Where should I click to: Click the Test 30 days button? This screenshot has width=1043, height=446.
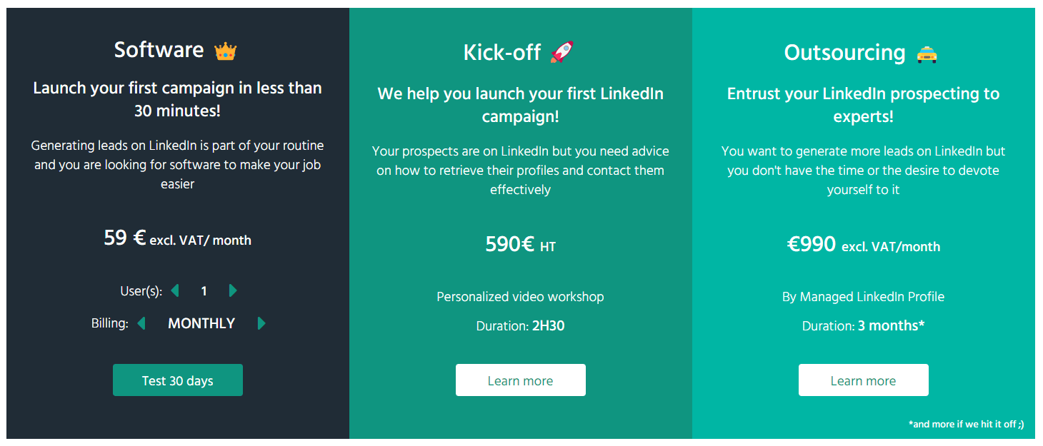178,380
